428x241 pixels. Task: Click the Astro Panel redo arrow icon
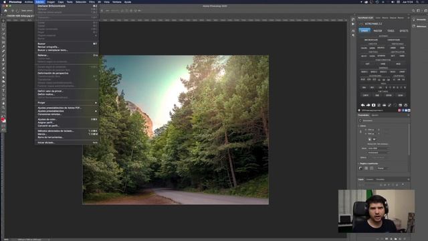368,105
